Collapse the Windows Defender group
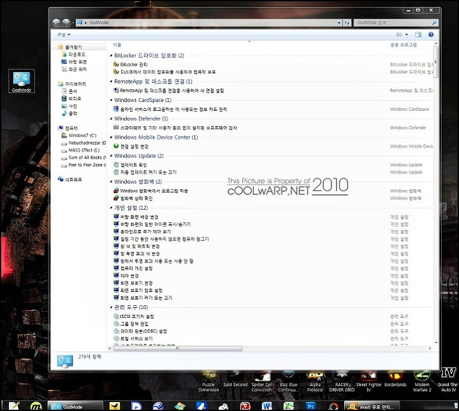Viewport: 459px width, 411px height. (x=111, y=119)
